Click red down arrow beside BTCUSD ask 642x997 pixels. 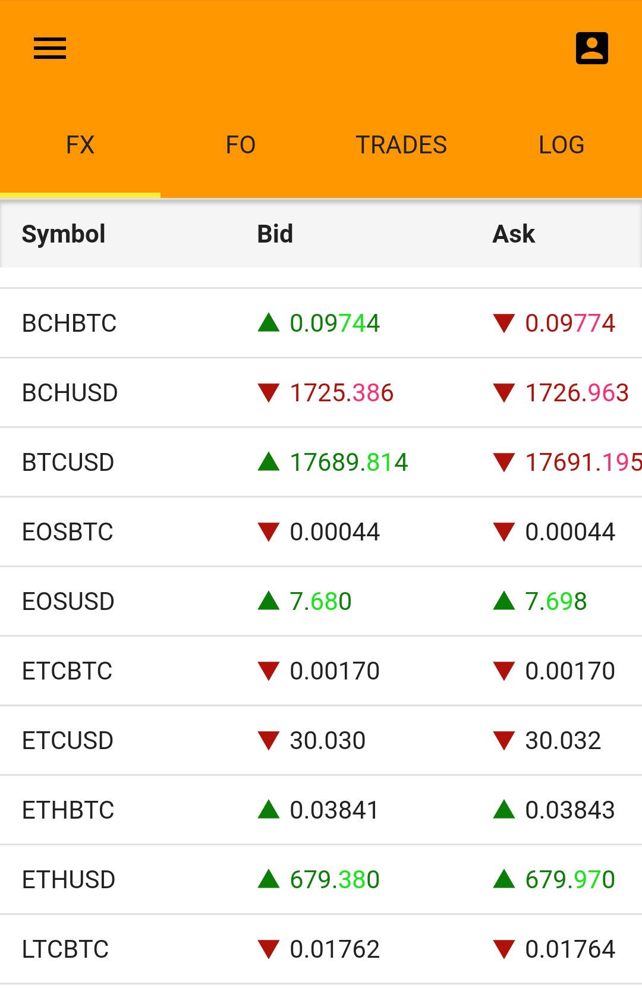click(504, 462)
